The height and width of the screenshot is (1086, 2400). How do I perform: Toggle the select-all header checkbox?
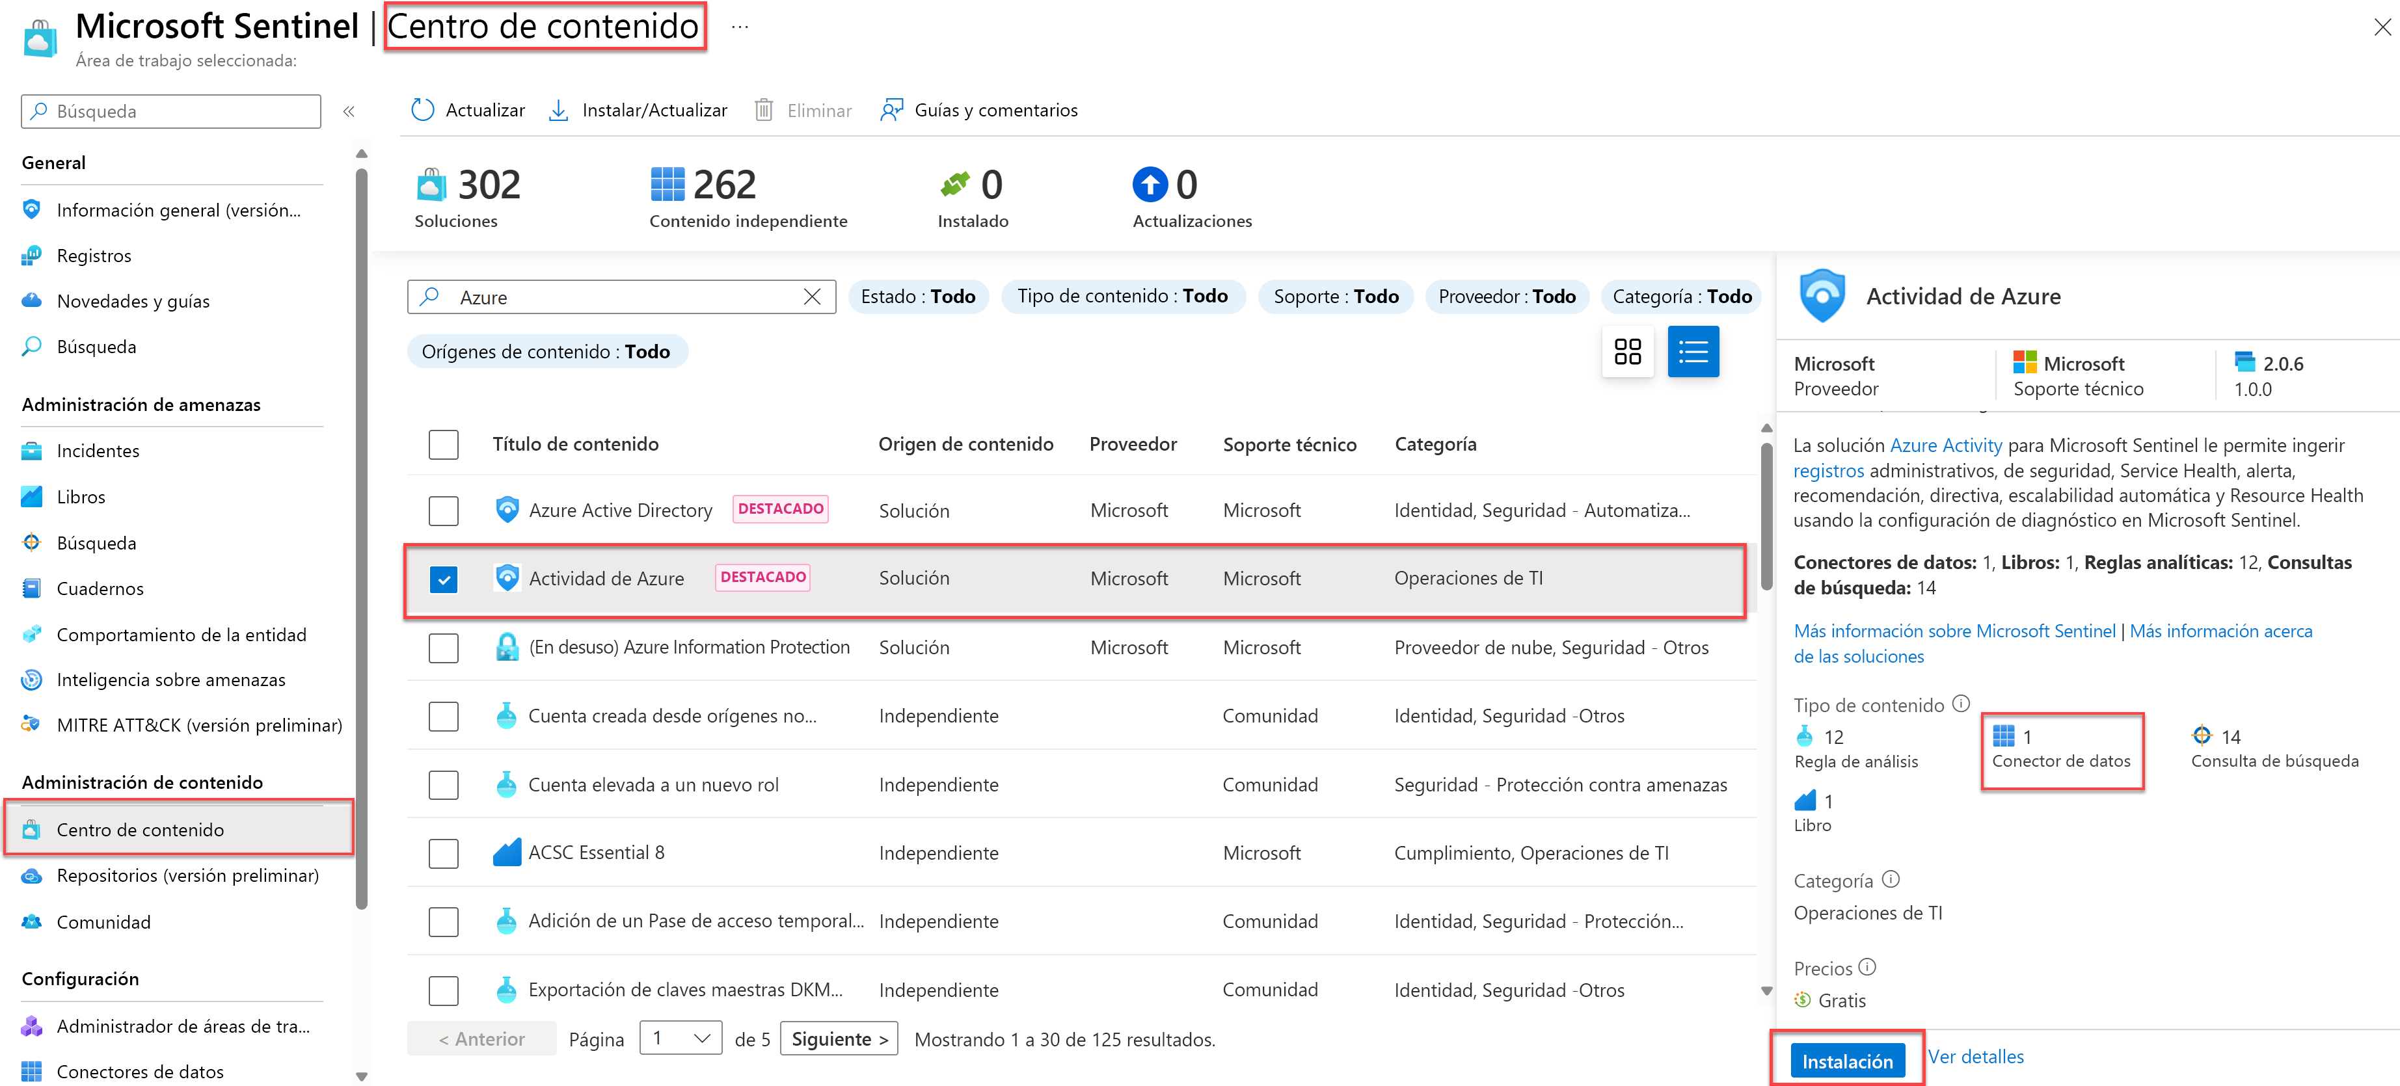444,444
